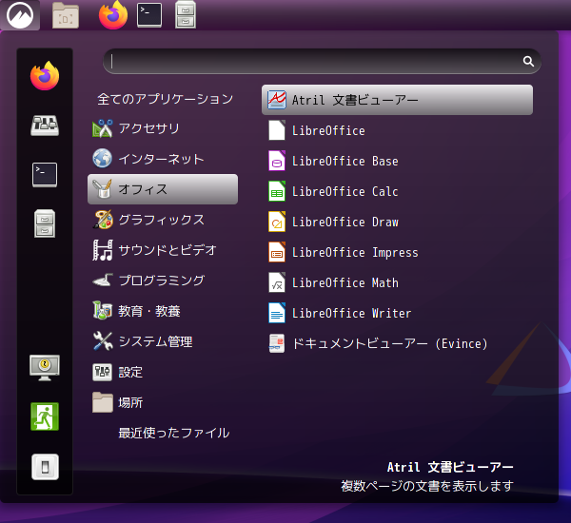The height and width of the screenshot is (523, 571).
Task: Select 全てのアプリケーション category
Action: coord(165,99)
